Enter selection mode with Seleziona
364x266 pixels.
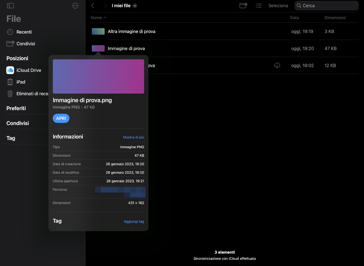278,5
